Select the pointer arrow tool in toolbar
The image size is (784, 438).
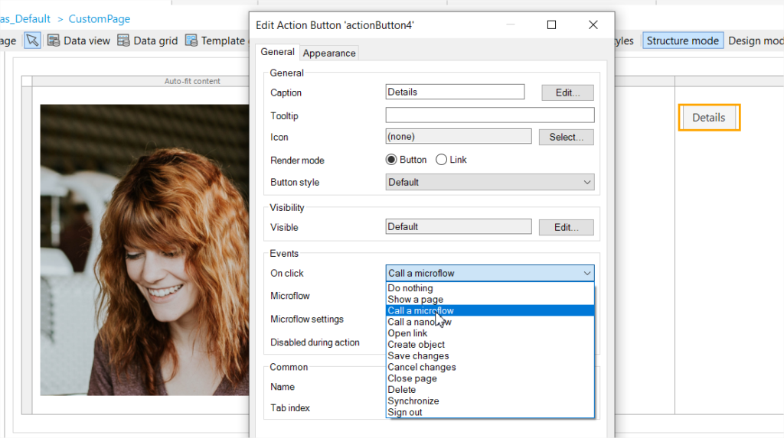click(x=32, y=41)
